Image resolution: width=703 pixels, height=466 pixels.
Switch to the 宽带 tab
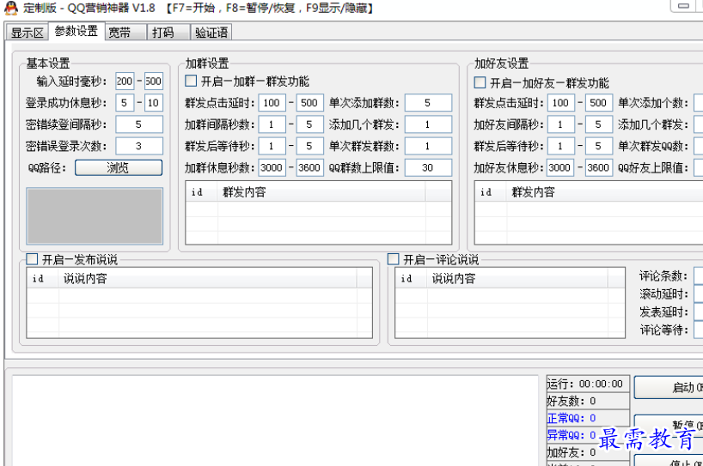[x=125, y=33]
